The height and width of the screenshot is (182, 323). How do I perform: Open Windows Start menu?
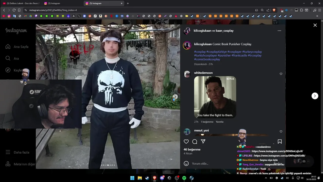pyautogui.click(x=132, y=178)
